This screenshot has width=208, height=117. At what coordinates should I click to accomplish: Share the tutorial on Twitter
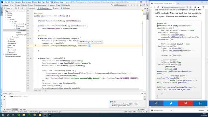pyautogui.click(x=171, y=103)
